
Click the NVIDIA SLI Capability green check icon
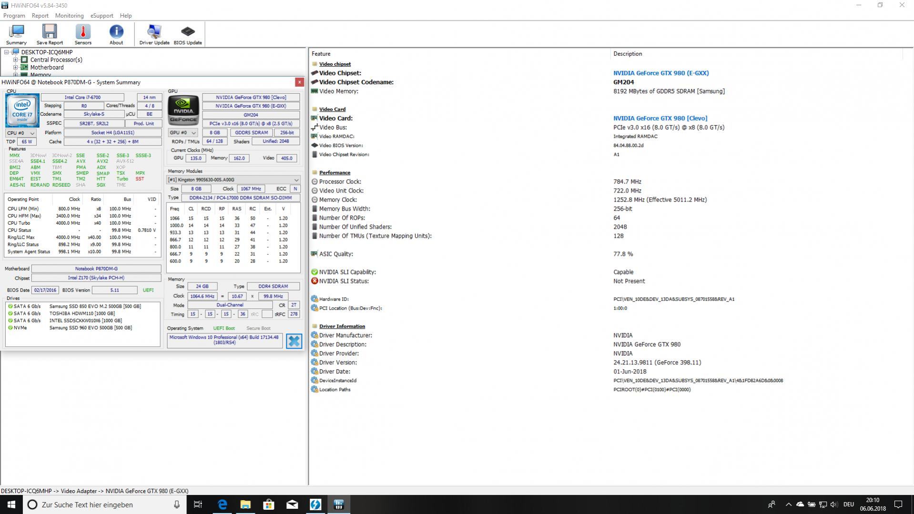coord(315,272)
